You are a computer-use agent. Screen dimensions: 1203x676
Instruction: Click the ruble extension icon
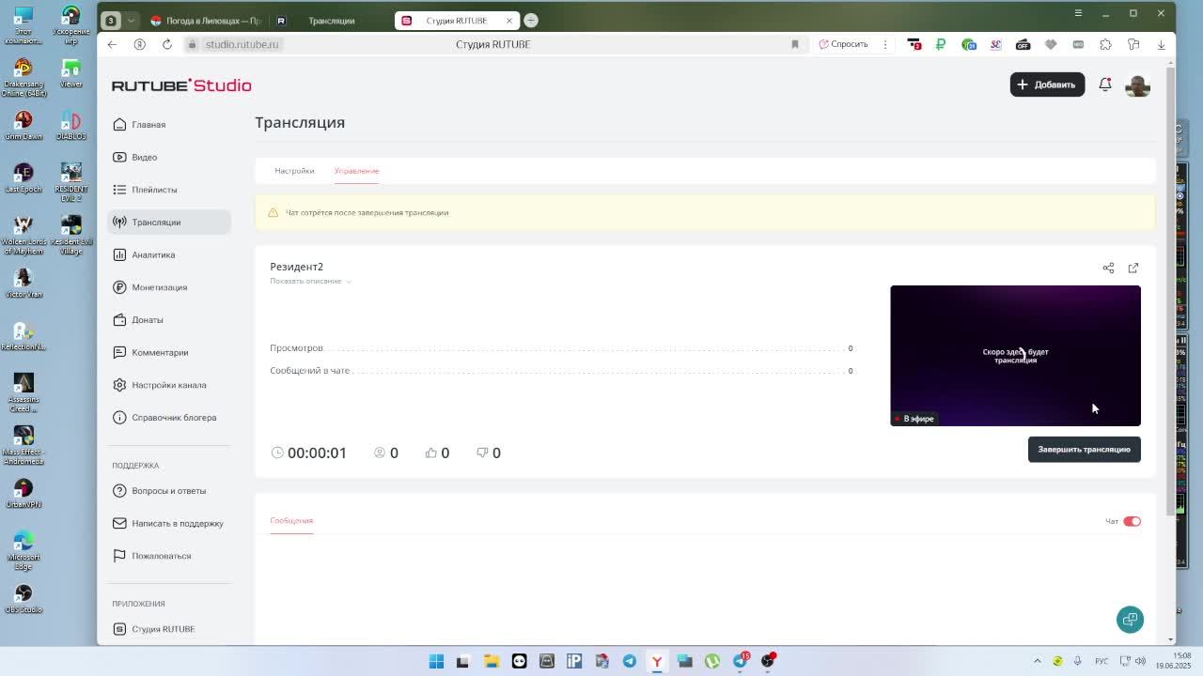(941, 44)
